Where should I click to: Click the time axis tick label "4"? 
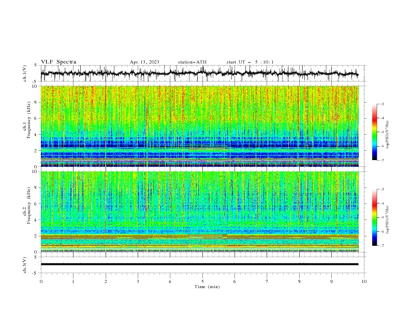tap(170, 281)
